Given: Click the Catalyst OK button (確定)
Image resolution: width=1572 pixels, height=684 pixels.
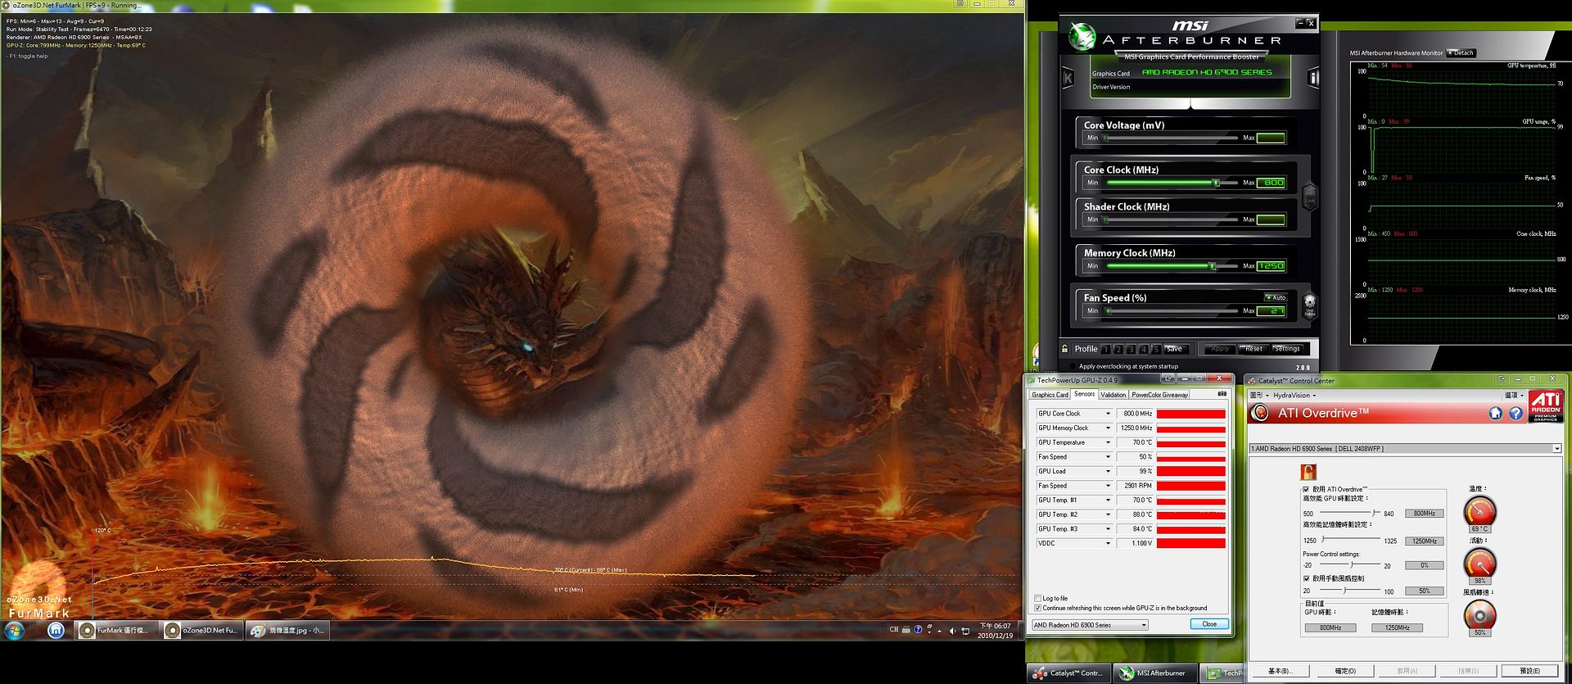Looking at the screenshot, I should coord(1345,671).
